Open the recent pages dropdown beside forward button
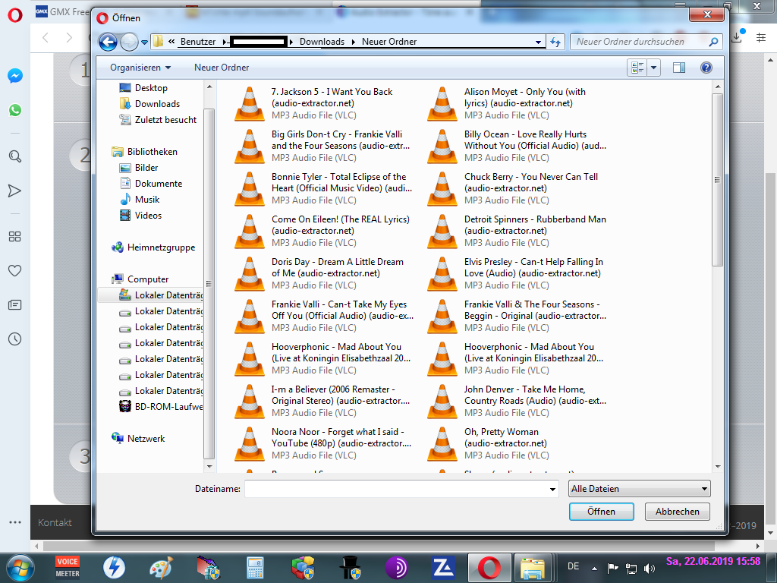This screenshot has height=583, width=777. click(144, 43)
